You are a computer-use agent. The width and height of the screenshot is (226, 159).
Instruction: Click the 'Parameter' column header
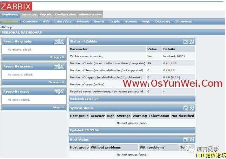pos(107,49)
